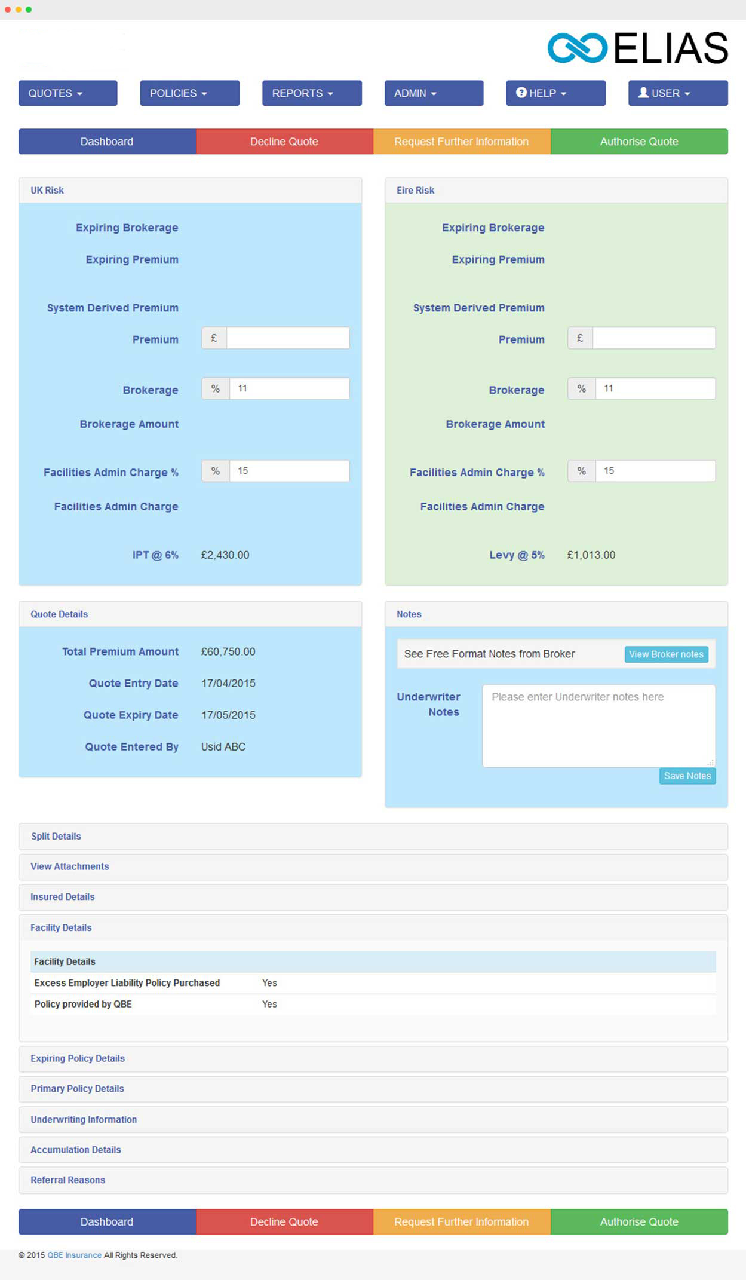Image resolution: width=746 pixels, height=1280 pixels.
Task: Open the POLICIES dropdown menu
Action: click(x=189, y=93)
